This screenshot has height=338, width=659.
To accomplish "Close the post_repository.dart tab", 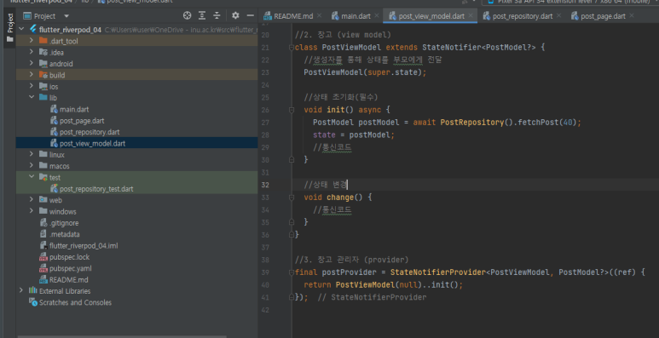I will tap(558, 15).
